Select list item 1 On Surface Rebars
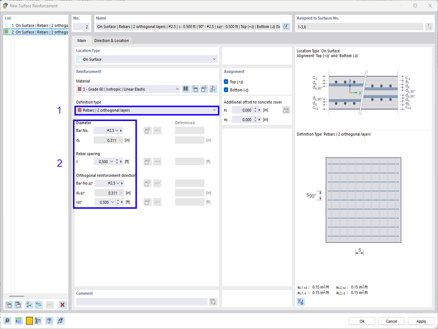Screen dimensions: 438x329 pyautogui.click(x=36, y=26)
